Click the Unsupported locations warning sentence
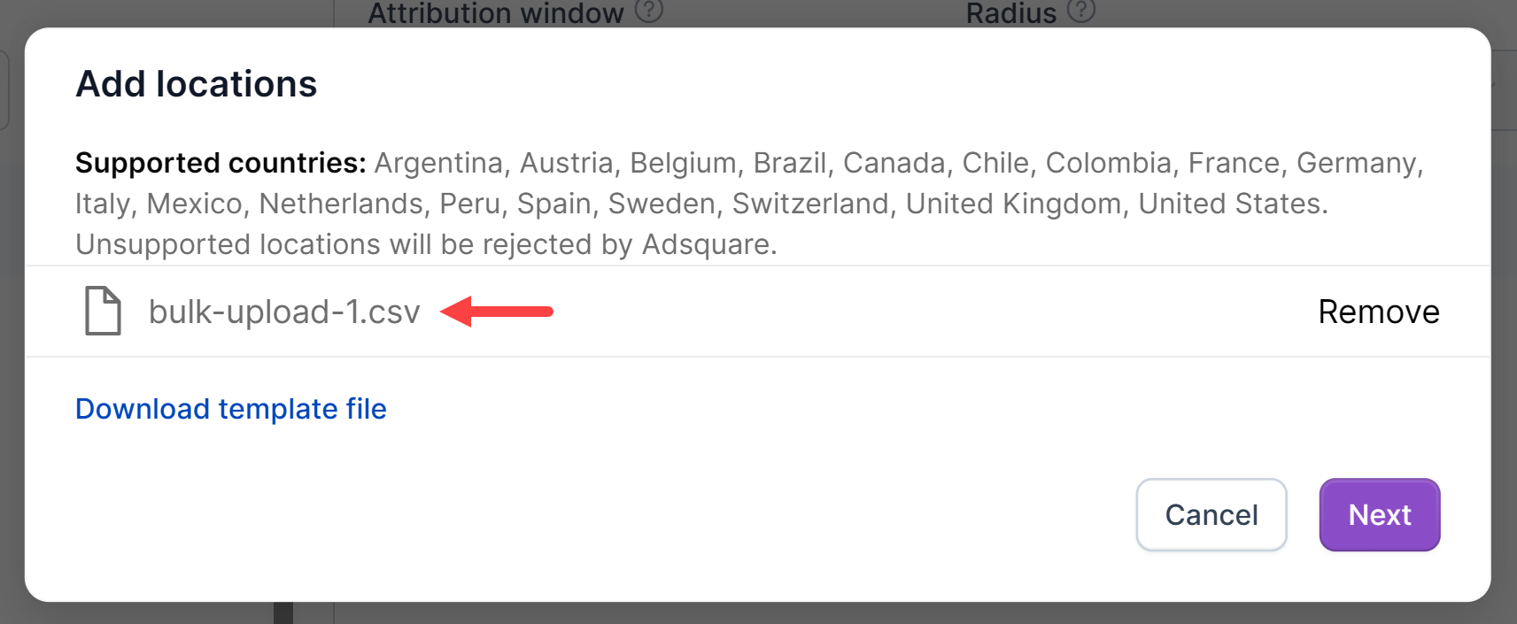 [x=425, y=244]
